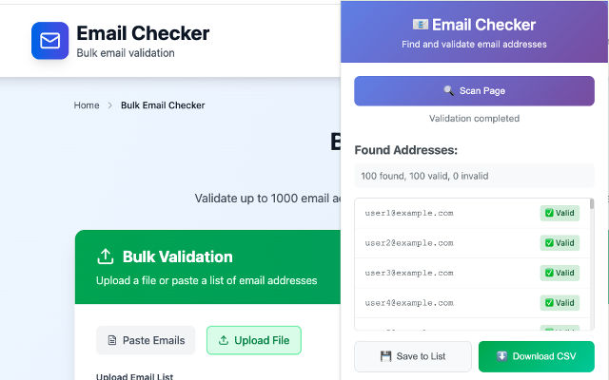Viewport: 609px width, 380px height.
Task: Click the envelope emoji in the popup header
Action: pyautogui.click(x=420, y=25)
